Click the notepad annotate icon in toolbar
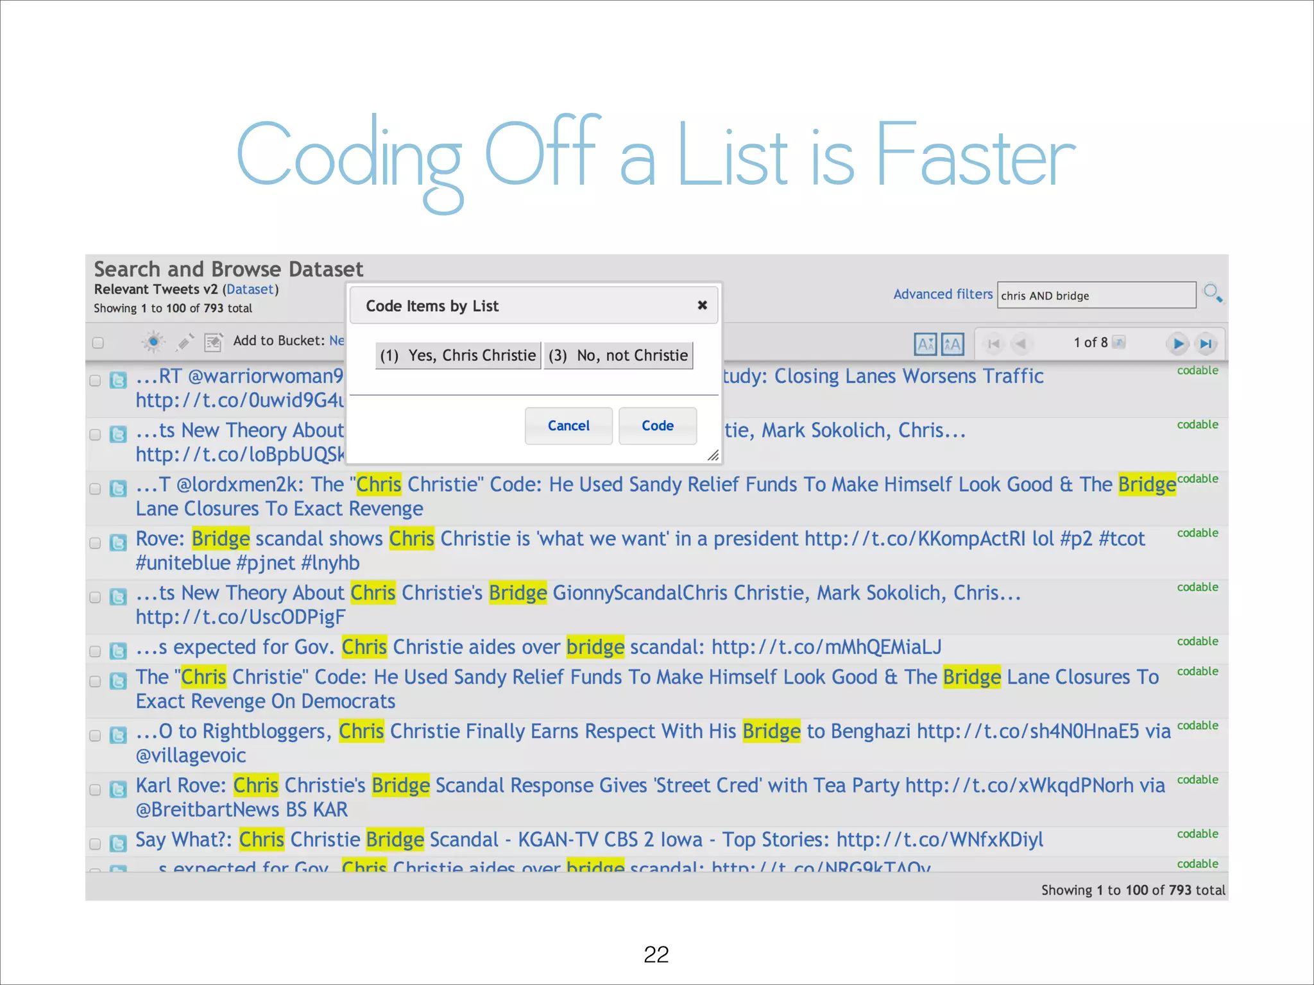This screenshot has width=1314, height=985. click(x=213, y=342)
